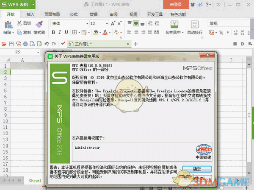This screenshot has width=254, height=190.
Task: Expand the font size 12 combo box
Action: (x=107, y=24)
